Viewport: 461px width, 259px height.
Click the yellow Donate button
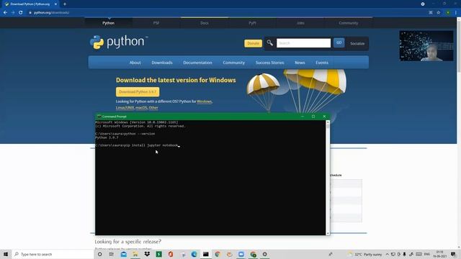(253, 43)
